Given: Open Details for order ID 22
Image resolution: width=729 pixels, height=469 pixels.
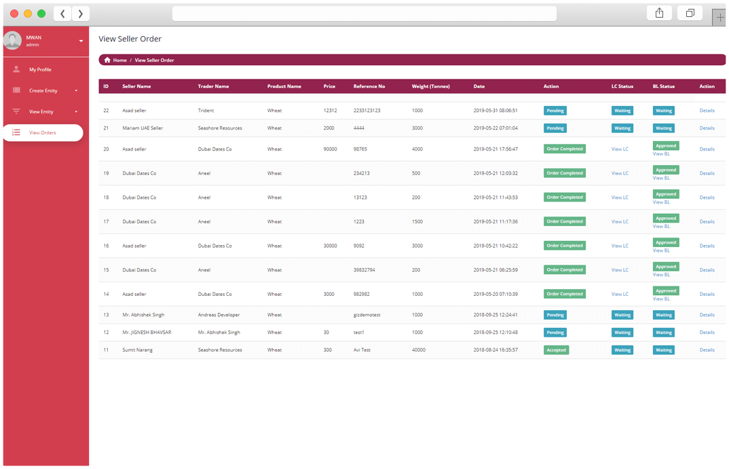Looking at the screenshot, I should pos(707,111).
